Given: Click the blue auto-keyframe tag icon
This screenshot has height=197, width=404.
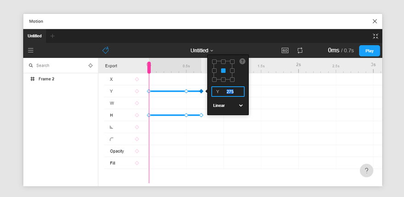Looking at the screenshot, I should pyautogui.click(x=106, y=50).
